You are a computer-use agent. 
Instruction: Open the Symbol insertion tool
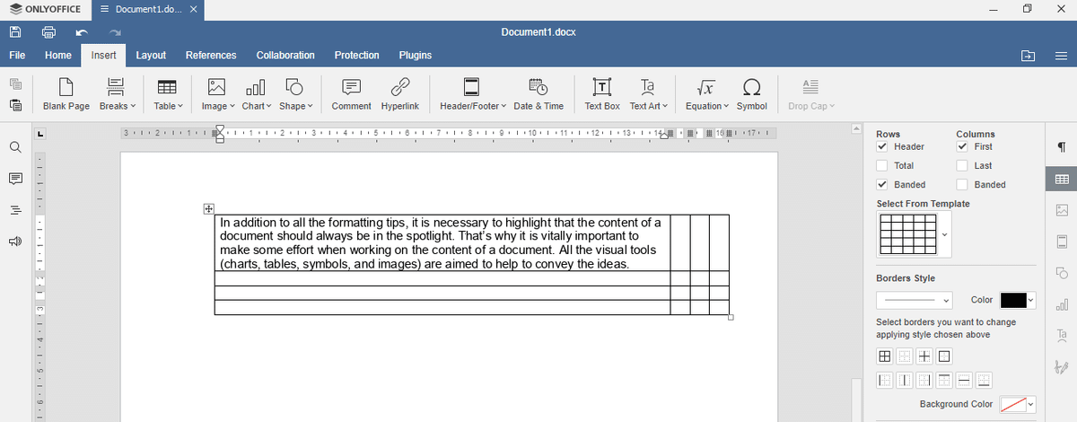pos(752,94)
